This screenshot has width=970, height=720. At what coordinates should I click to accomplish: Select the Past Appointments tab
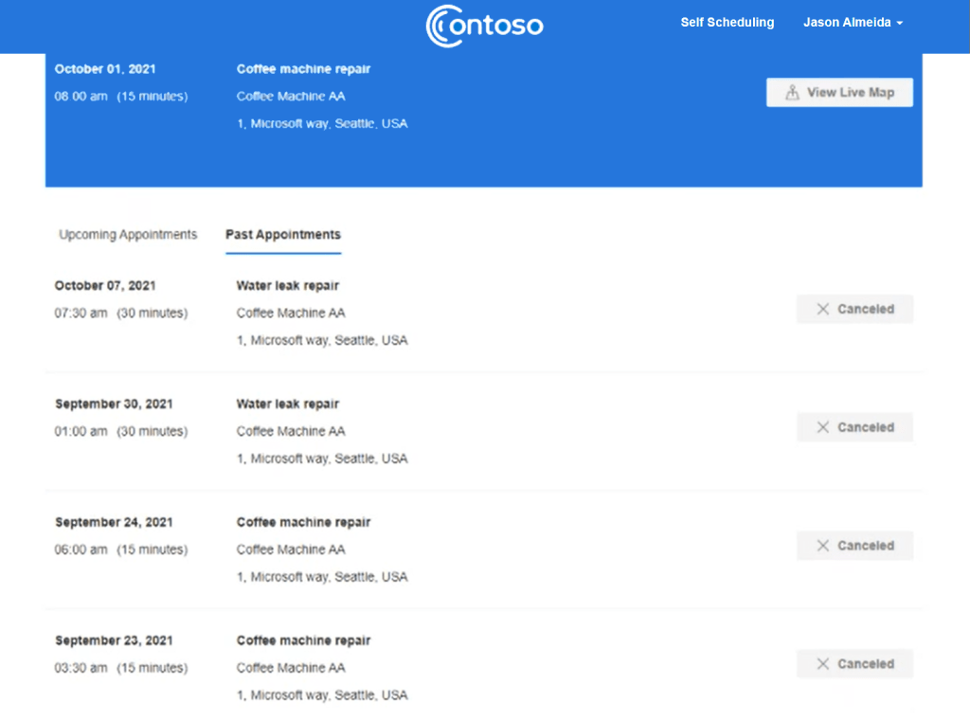pos(282,235)
